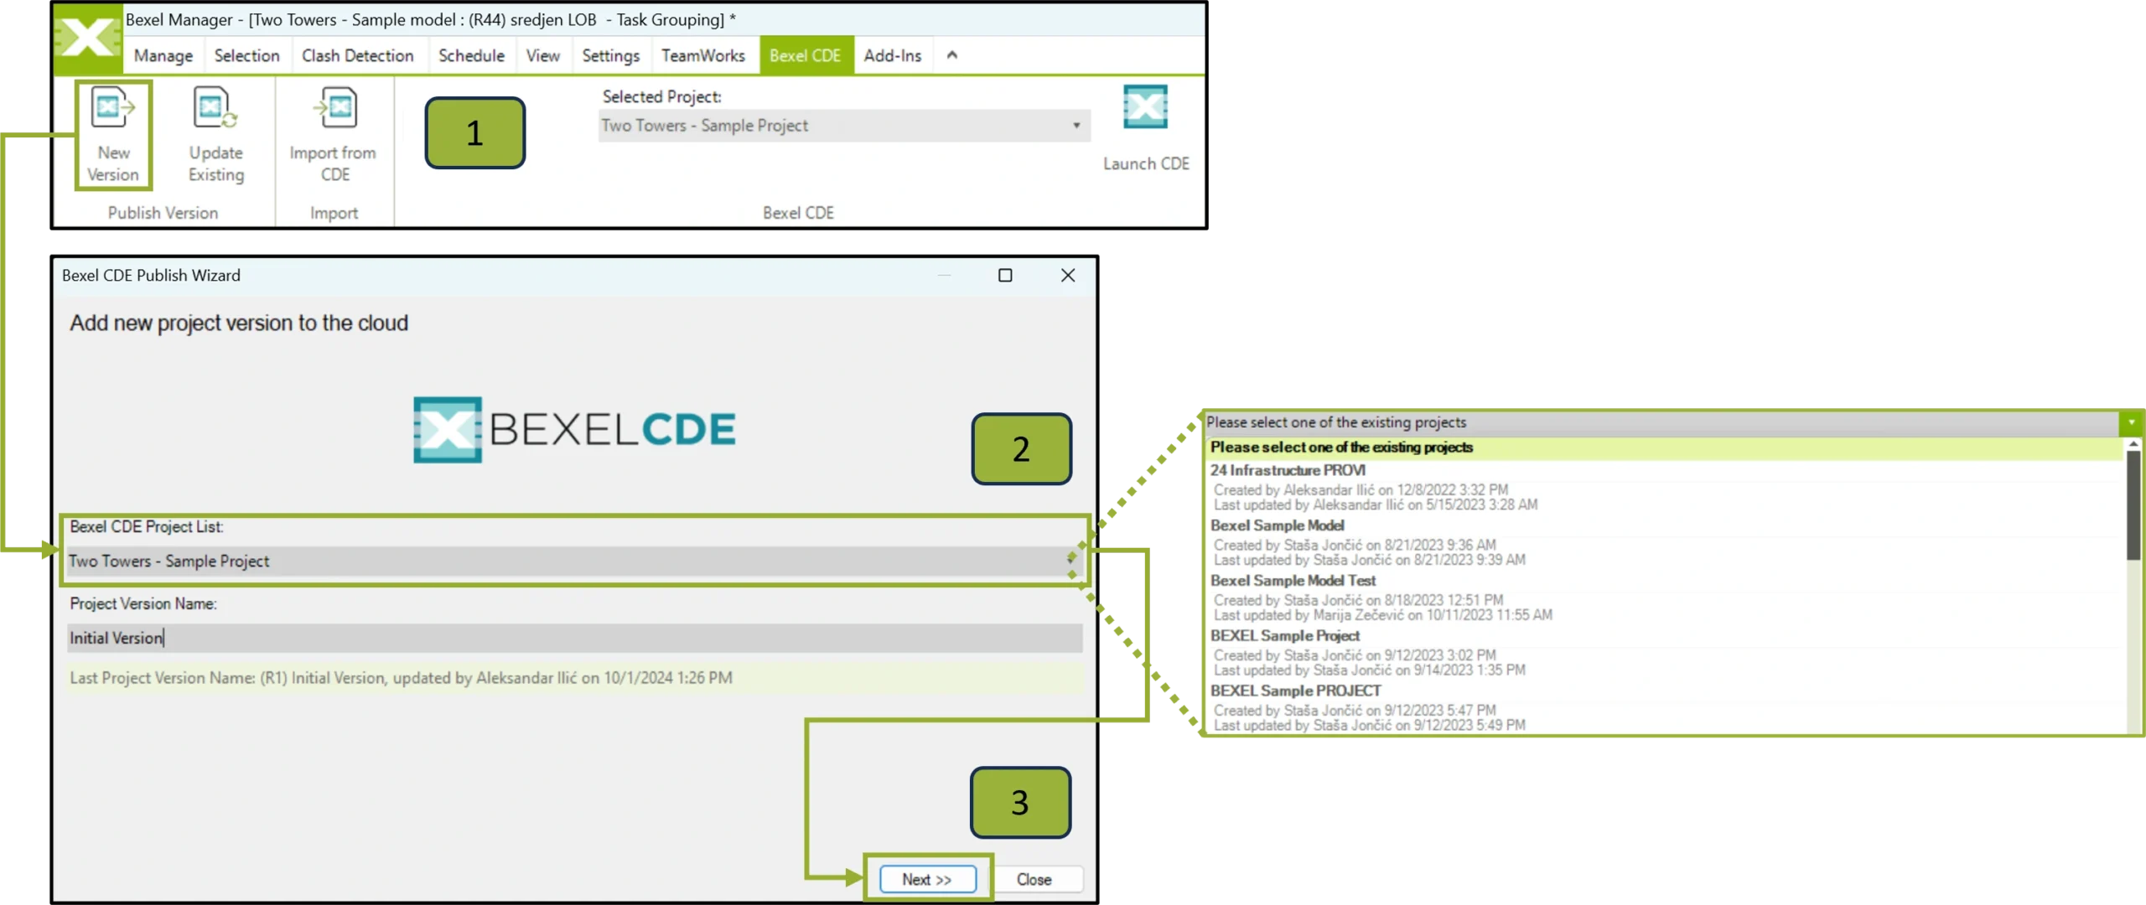Click the Import from CDE icon
The image size is (2146, 905).
point(334,107)
